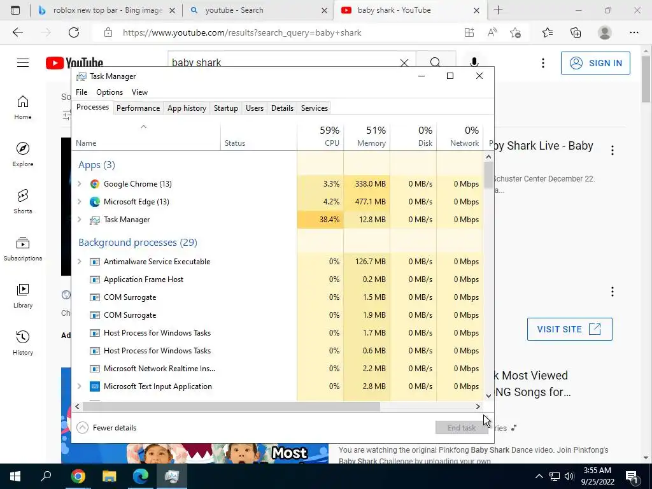Open History in YouTube sidebar
652x489 pixels.
[x=23, y=342]
